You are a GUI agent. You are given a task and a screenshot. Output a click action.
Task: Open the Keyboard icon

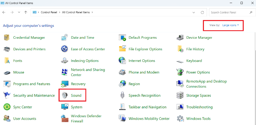coord(180,61)
